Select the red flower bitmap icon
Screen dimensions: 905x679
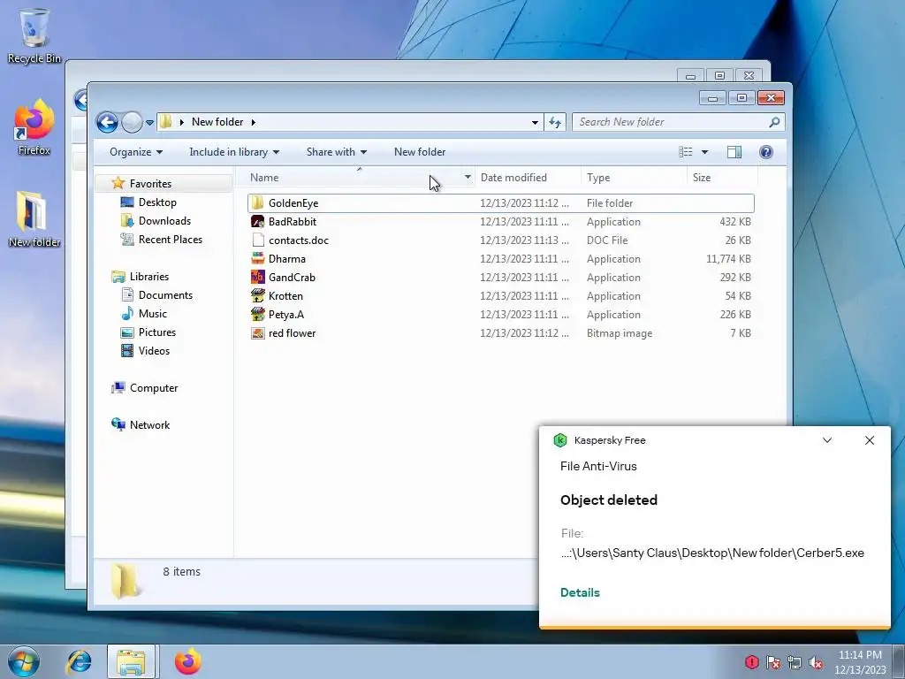(257, 333)
